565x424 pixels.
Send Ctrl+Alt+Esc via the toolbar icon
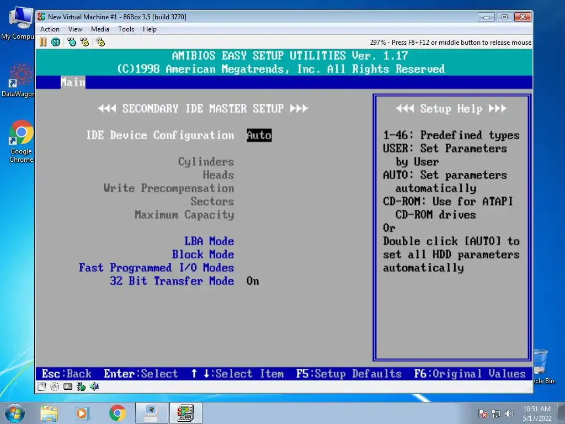84,42
